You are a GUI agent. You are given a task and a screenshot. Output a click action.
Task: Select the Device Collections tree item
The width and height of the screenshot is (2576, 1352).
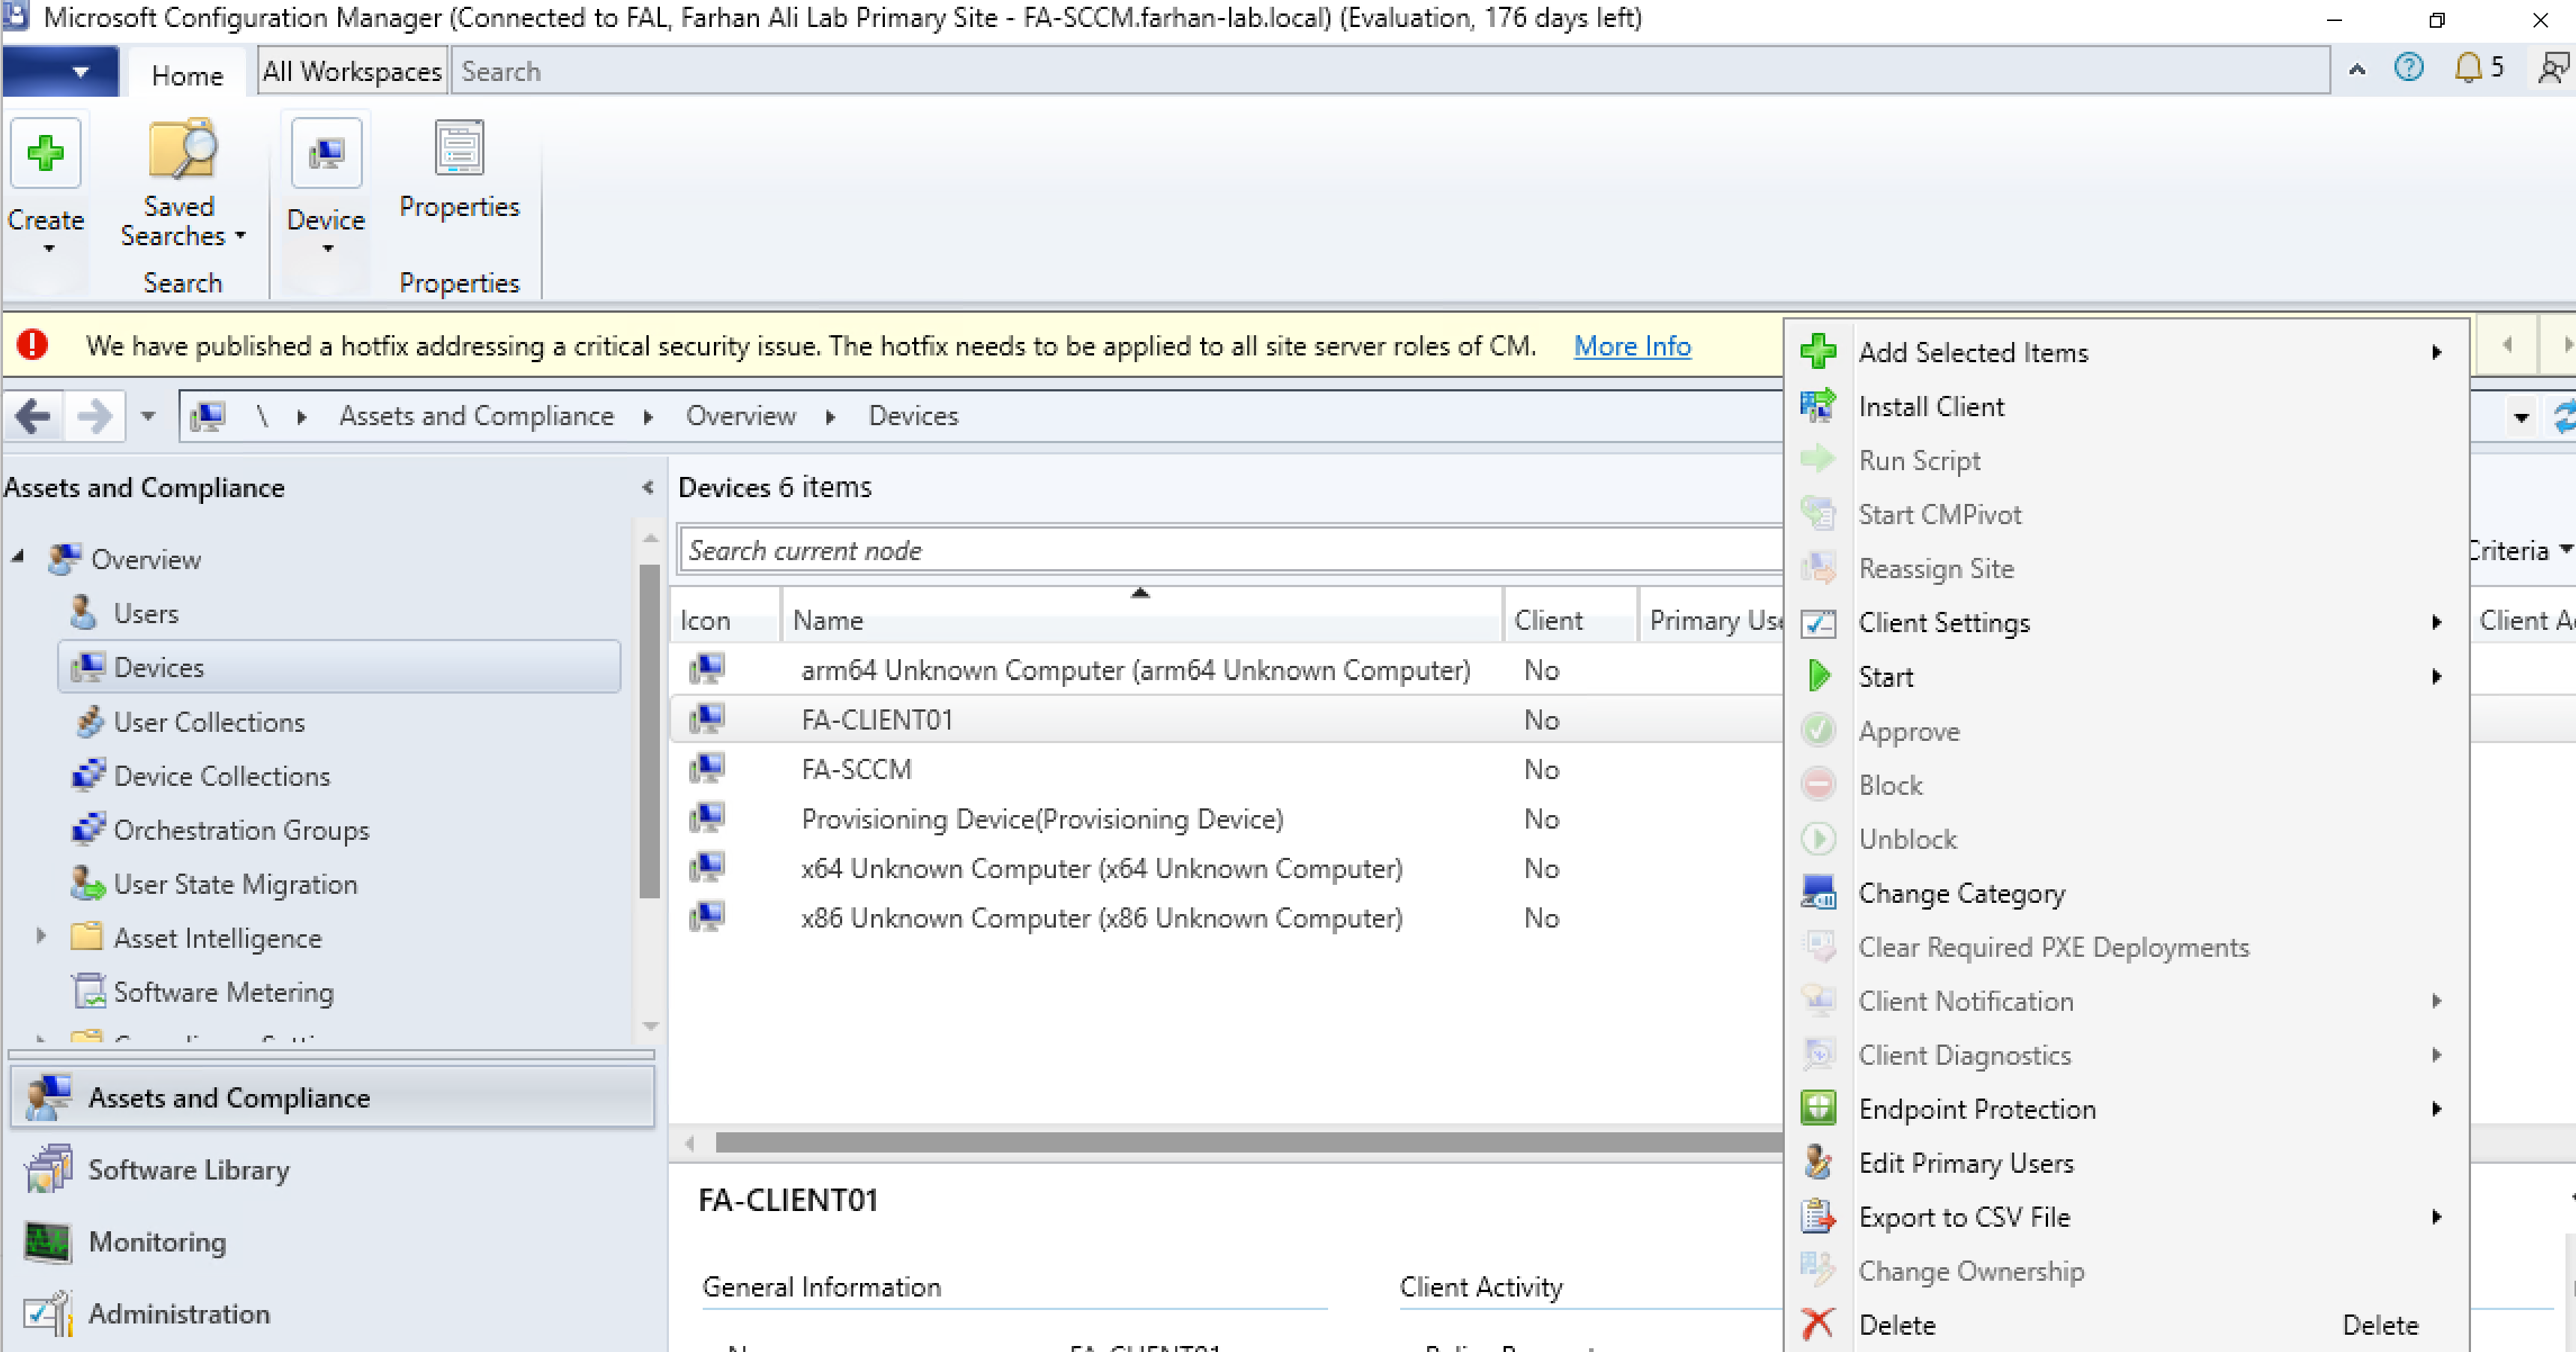pos(221,776)
